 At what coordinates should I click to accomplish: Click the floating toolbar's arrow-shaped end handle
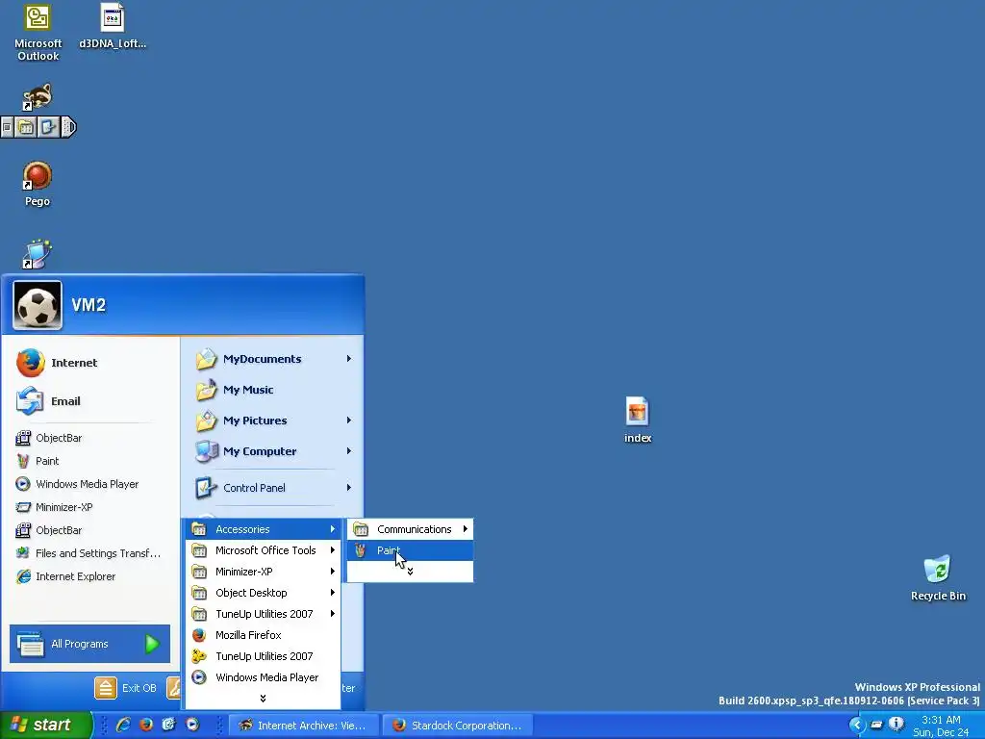click(68, 128)
